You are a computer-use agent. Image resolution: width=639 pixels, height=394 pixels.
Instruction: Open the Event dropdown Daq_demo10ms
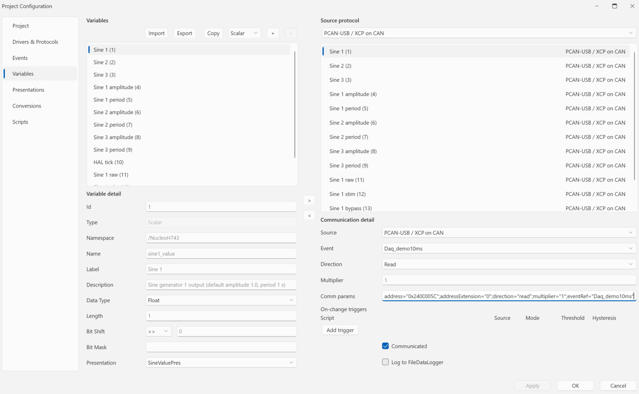coord(509,249)
